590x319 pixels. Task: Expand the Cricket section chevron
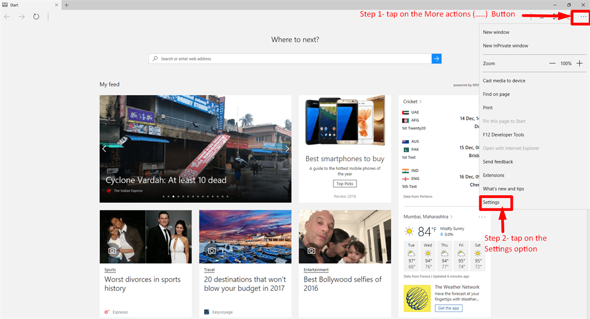tap(420, 101)
